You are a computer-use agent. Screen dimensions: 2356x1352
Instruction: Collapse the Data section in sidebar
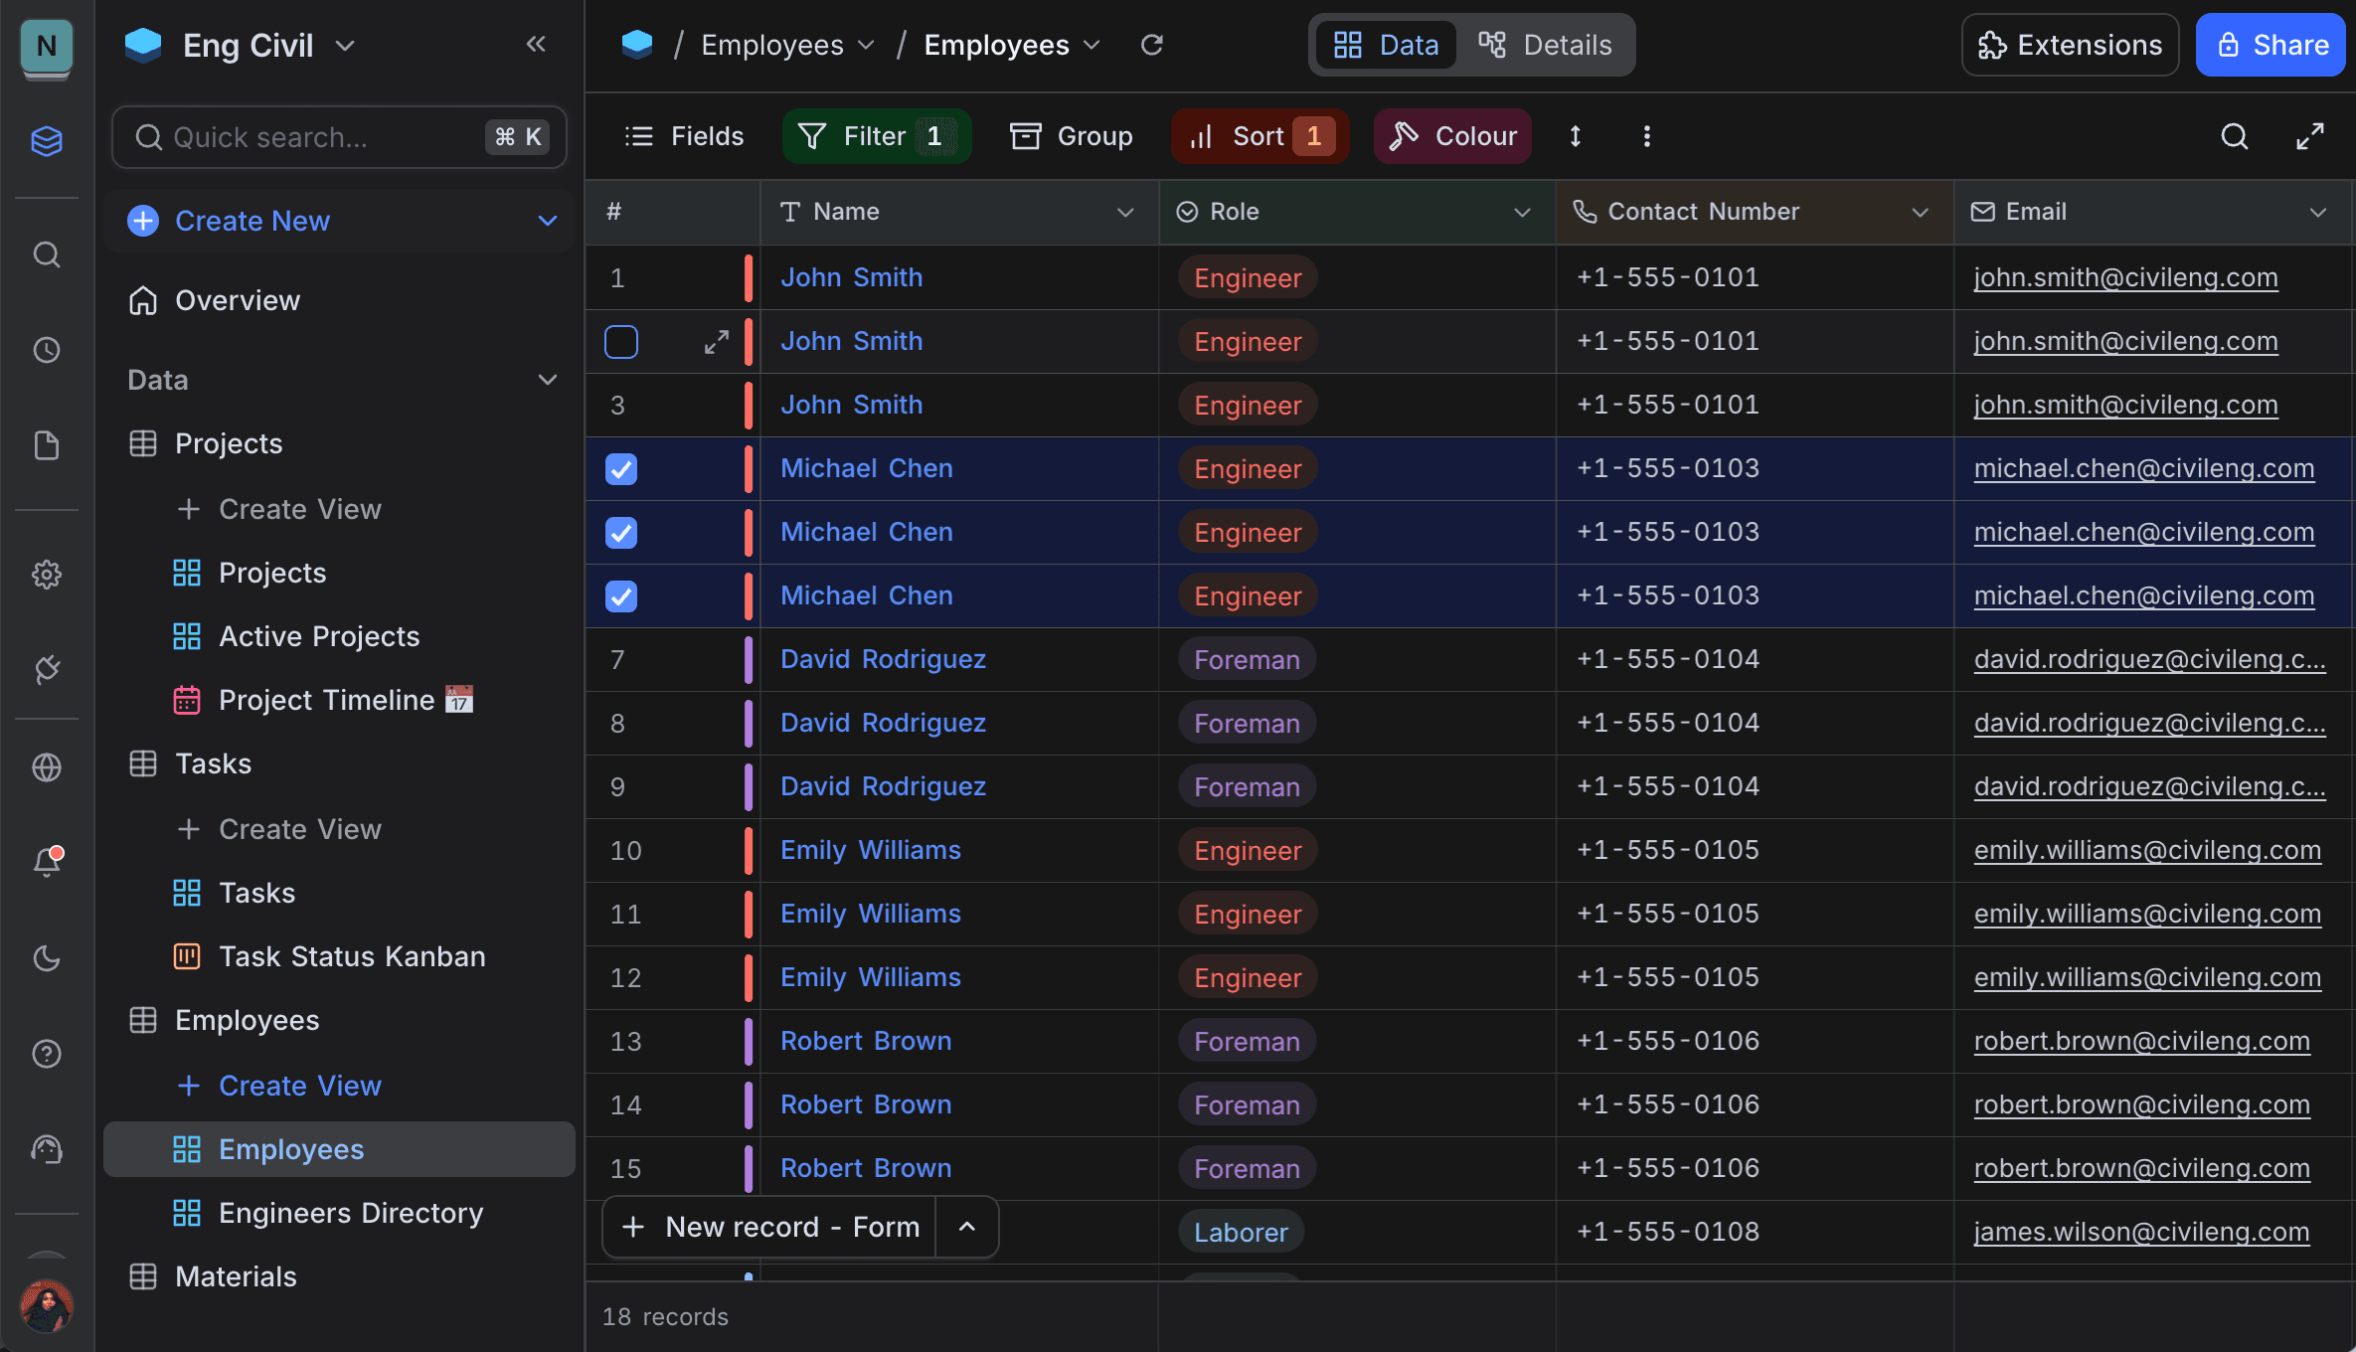coord(549,379)
